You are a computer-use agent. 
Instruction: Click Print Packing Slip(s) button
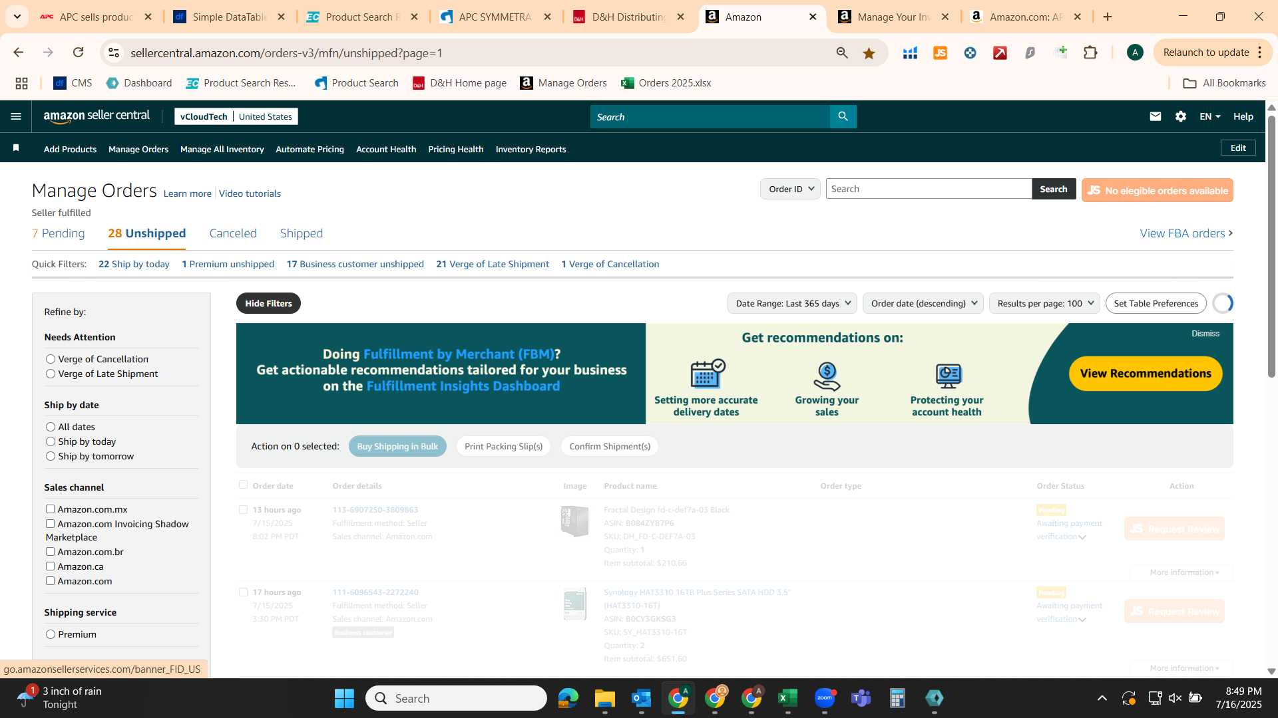504,446
